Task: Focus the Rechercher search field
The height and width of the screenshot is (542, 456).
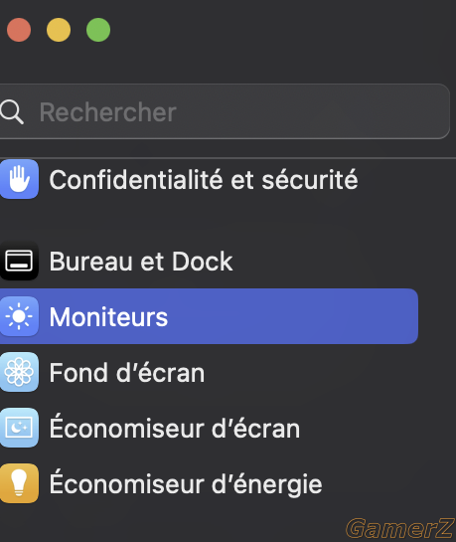Action: [225, 111]
